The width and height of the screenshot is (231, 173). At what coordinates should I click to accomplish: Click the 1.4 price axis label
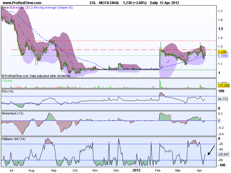220,38
